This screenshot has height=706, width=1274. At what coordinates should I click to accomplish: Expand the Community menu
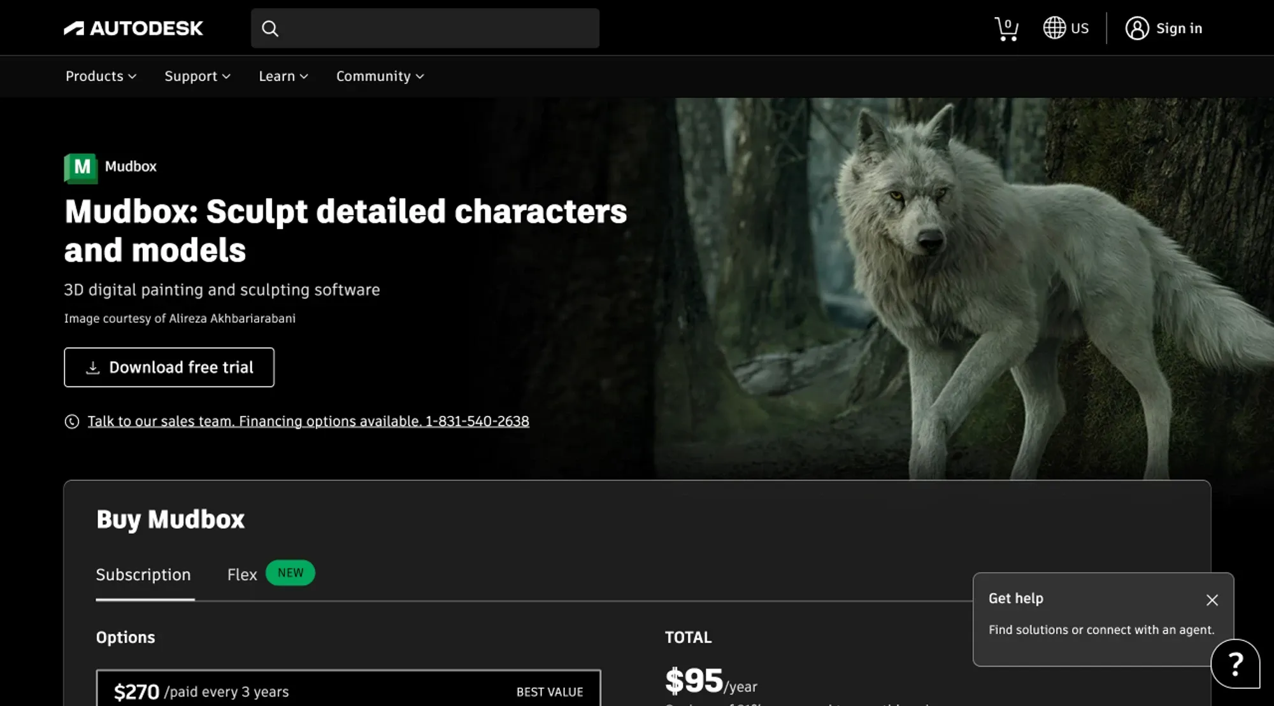[380, 76]
